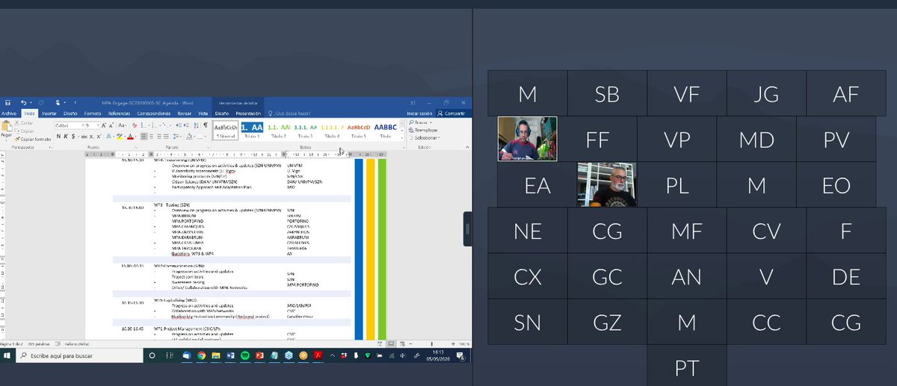Paste clipboard contents with the Pegar button
Viewport: 897px width, 386px height.
point(7,131)
